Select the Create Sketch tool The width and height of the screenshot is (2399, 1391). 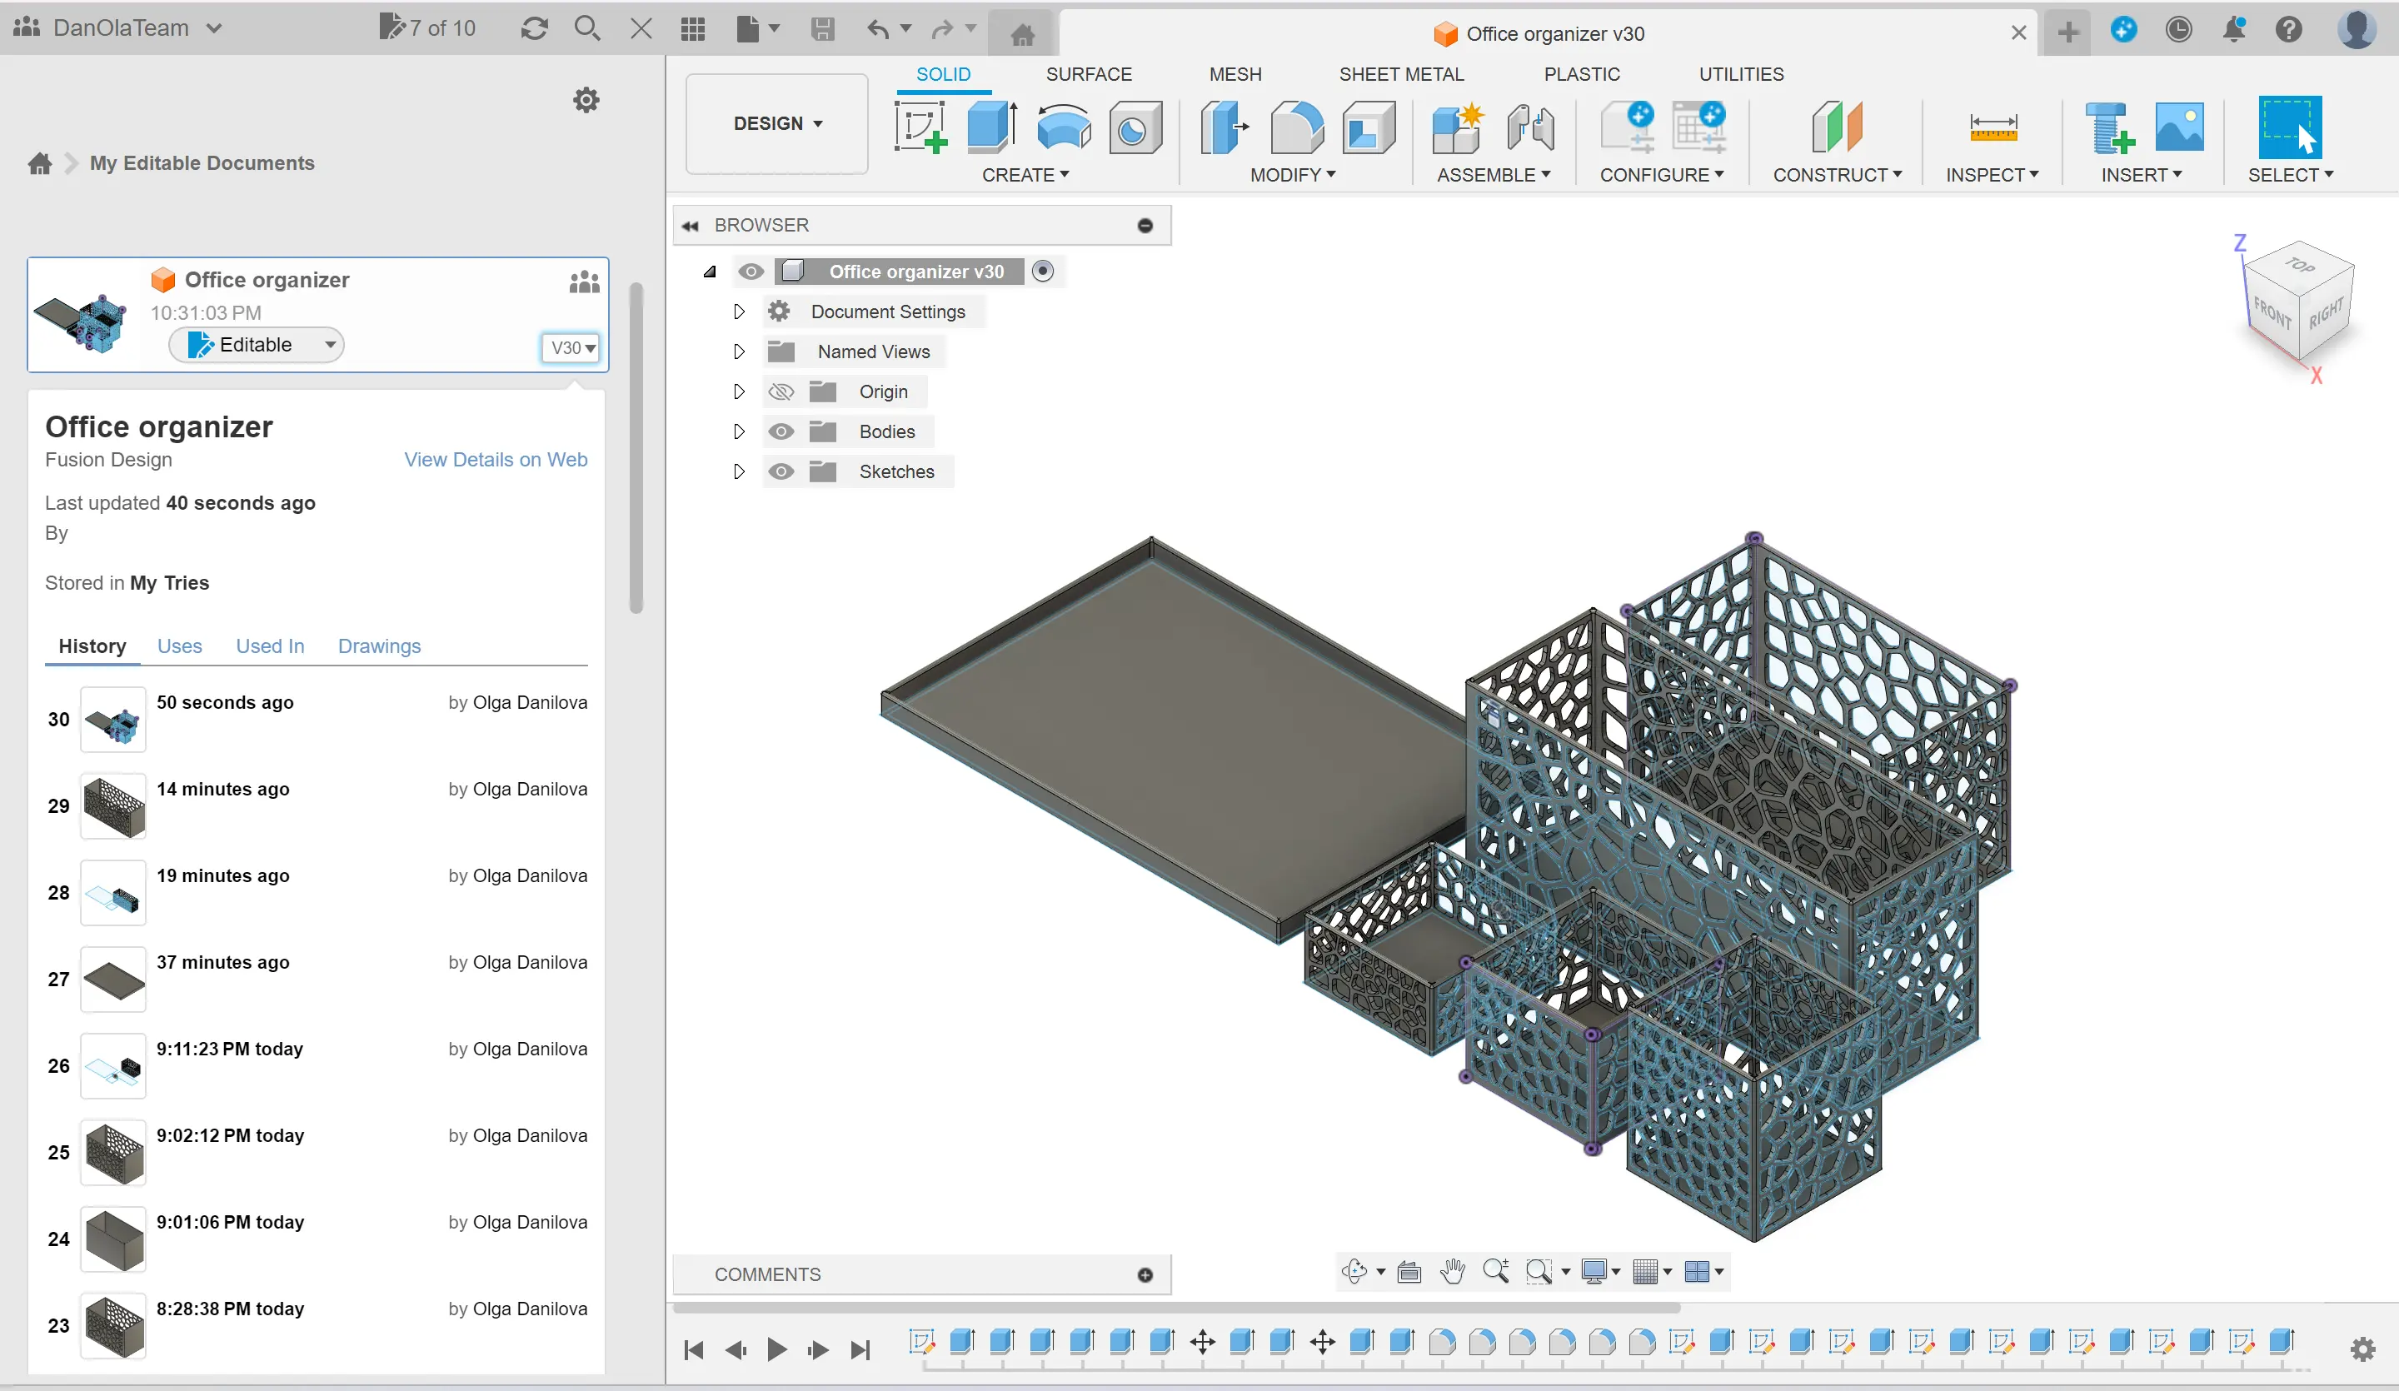pyautogui.click(x=920, y=127)
